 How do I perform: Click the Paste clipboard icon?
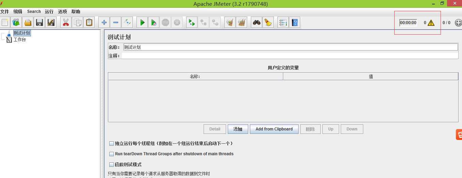pyautogui.click(x=89, y=23)
